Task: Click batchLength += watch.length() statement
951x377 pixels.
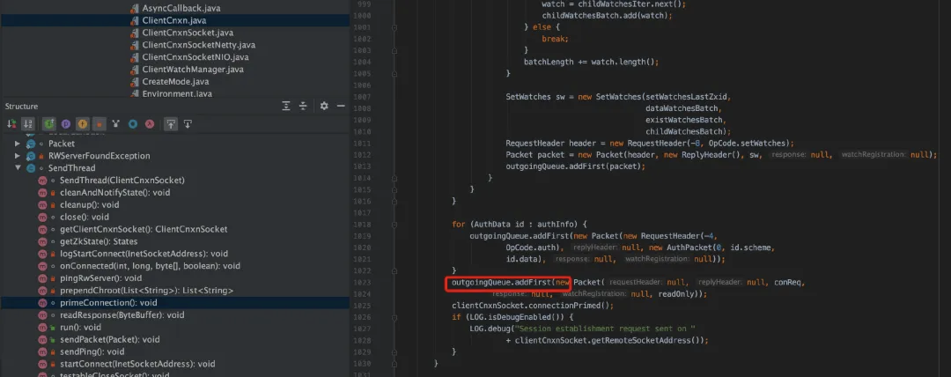Action: click(591, 62)
